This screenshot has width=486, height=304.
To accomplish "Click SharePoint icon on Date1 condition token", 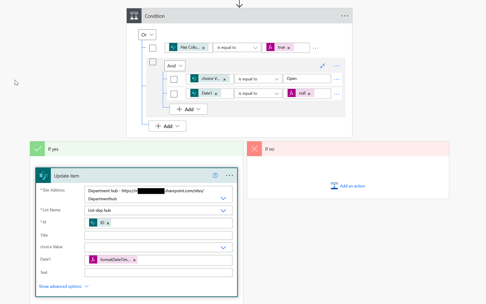I will point(194,93).
